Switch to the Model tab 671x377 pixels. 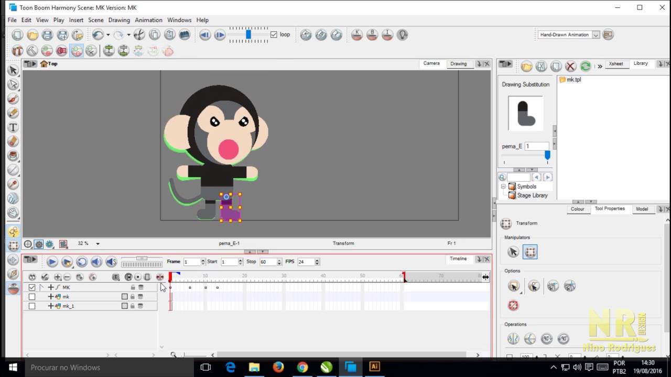pyautogui.click(x=642, y=209)
